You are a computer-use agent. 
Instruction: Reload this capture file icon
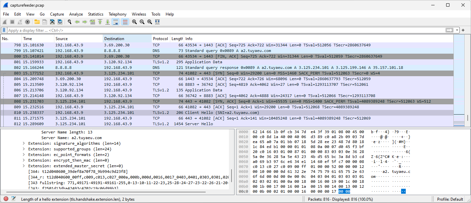tap(60, 22)
